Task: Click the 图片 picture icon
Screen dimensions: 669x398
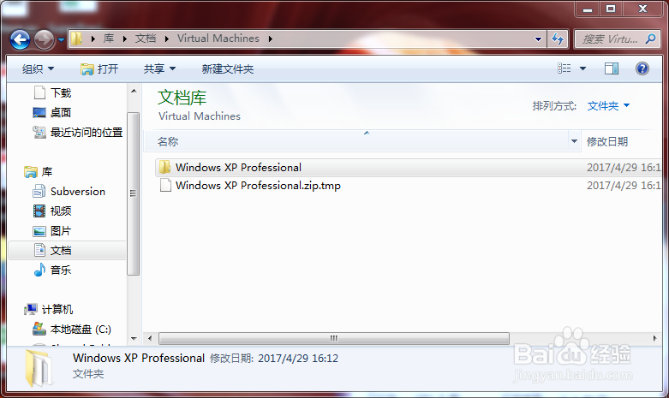Action: tap(39, 231)
